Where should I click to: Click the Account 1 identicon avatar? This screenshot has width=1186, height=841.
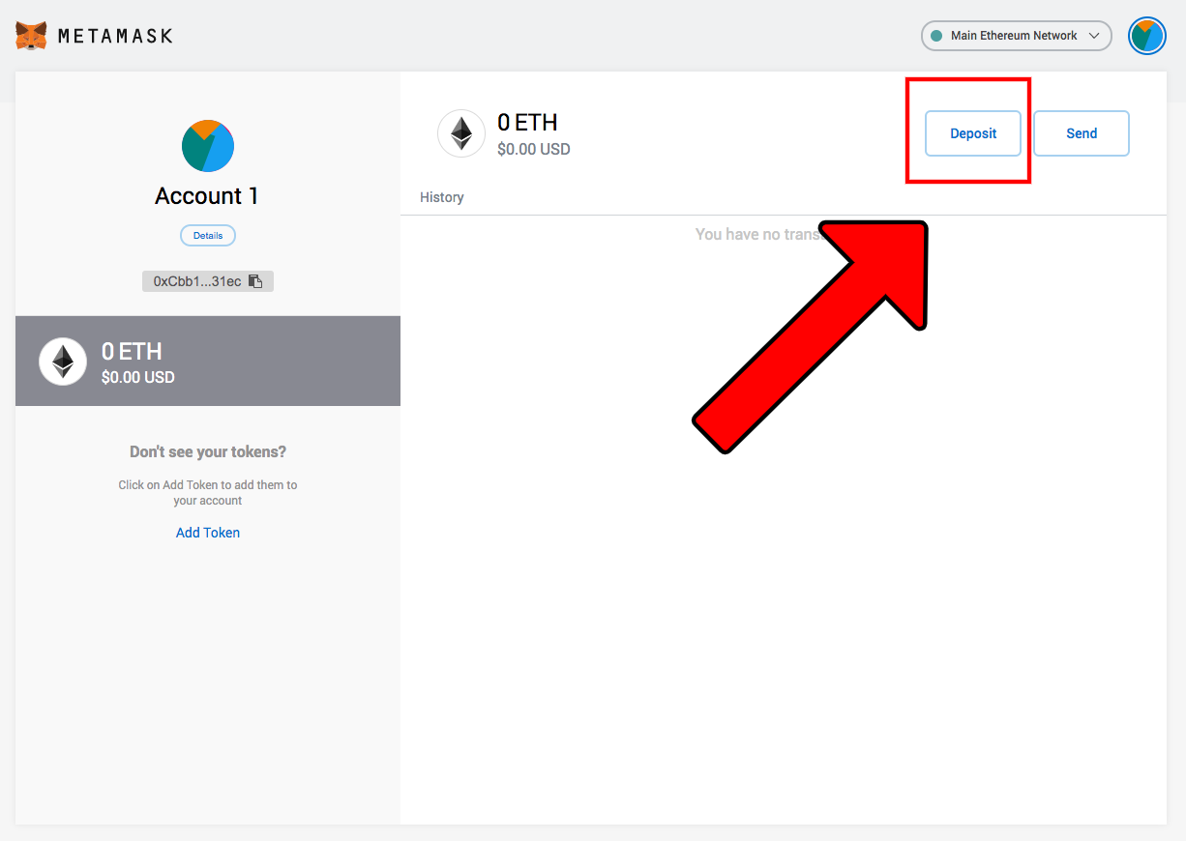coord(207,145)
